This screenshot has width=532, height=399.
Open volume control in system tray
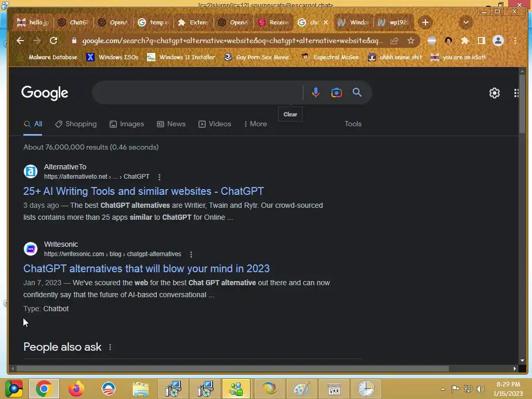coord(481,389)
